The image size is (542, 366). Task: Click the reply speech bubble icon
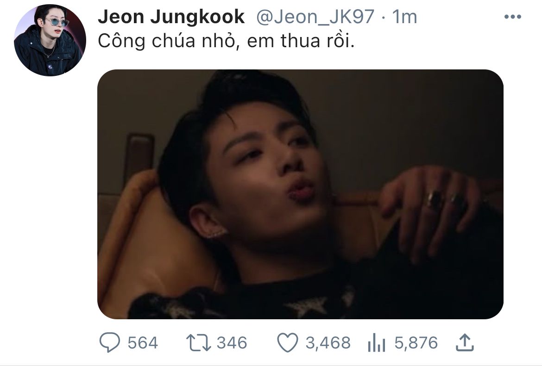(x=110, y=342)
